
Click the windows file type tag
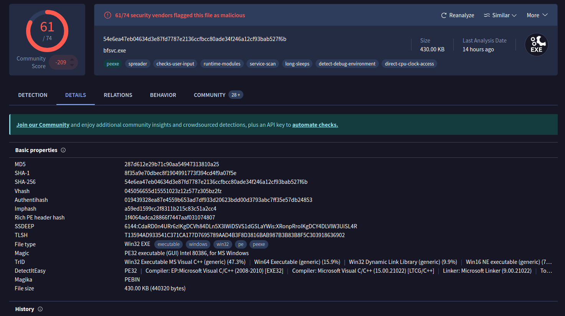coord(198,244)
